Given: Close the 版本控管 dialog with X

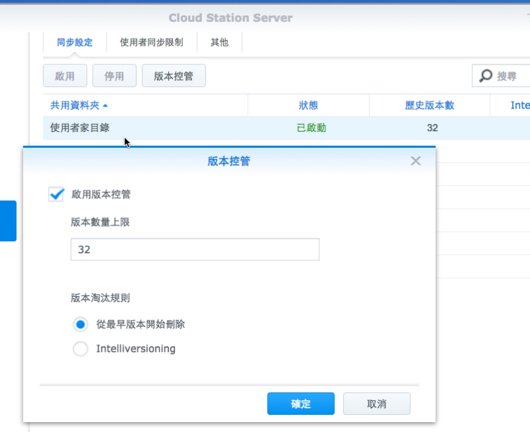Looking at the screenshot, I should (415, 161).
